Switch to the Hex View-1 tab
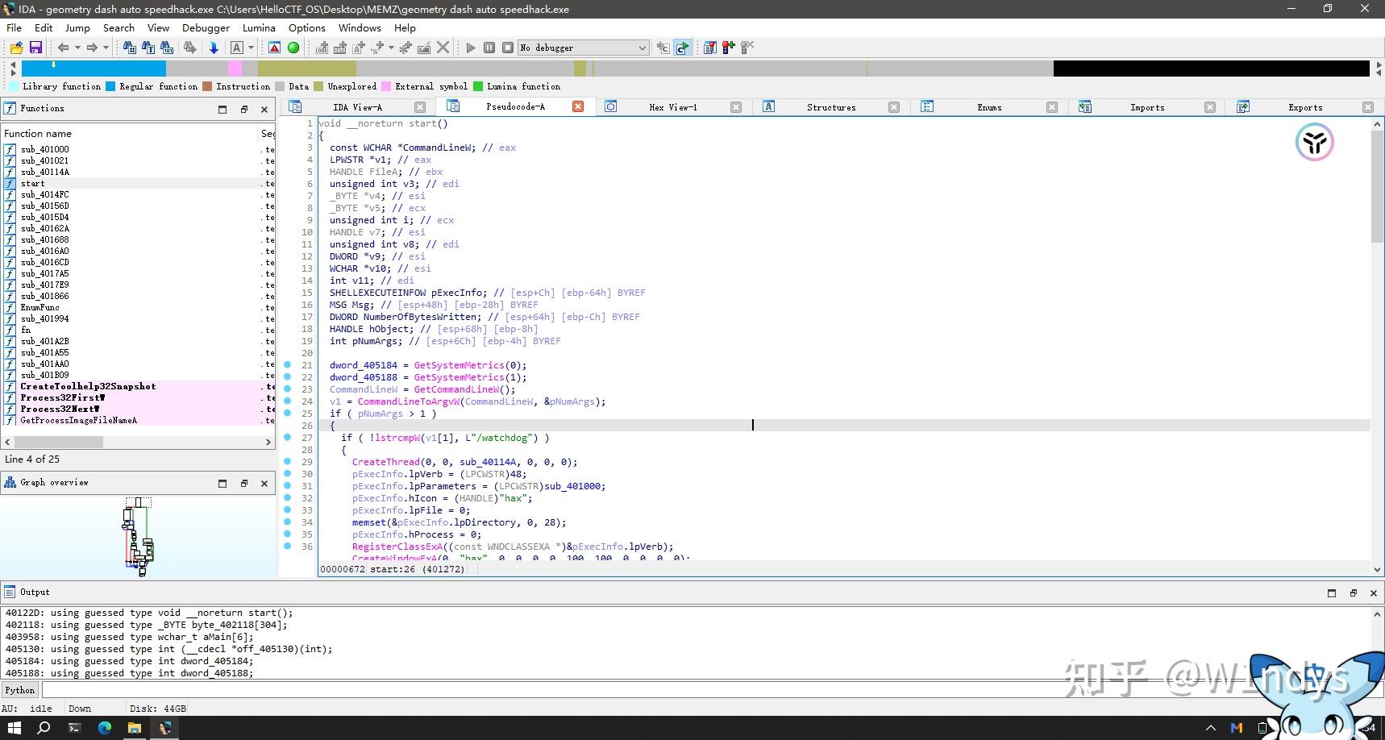 (x=672, y=107)
